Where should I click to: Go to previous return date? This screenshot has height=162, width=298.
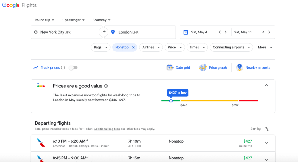[263, 32]
